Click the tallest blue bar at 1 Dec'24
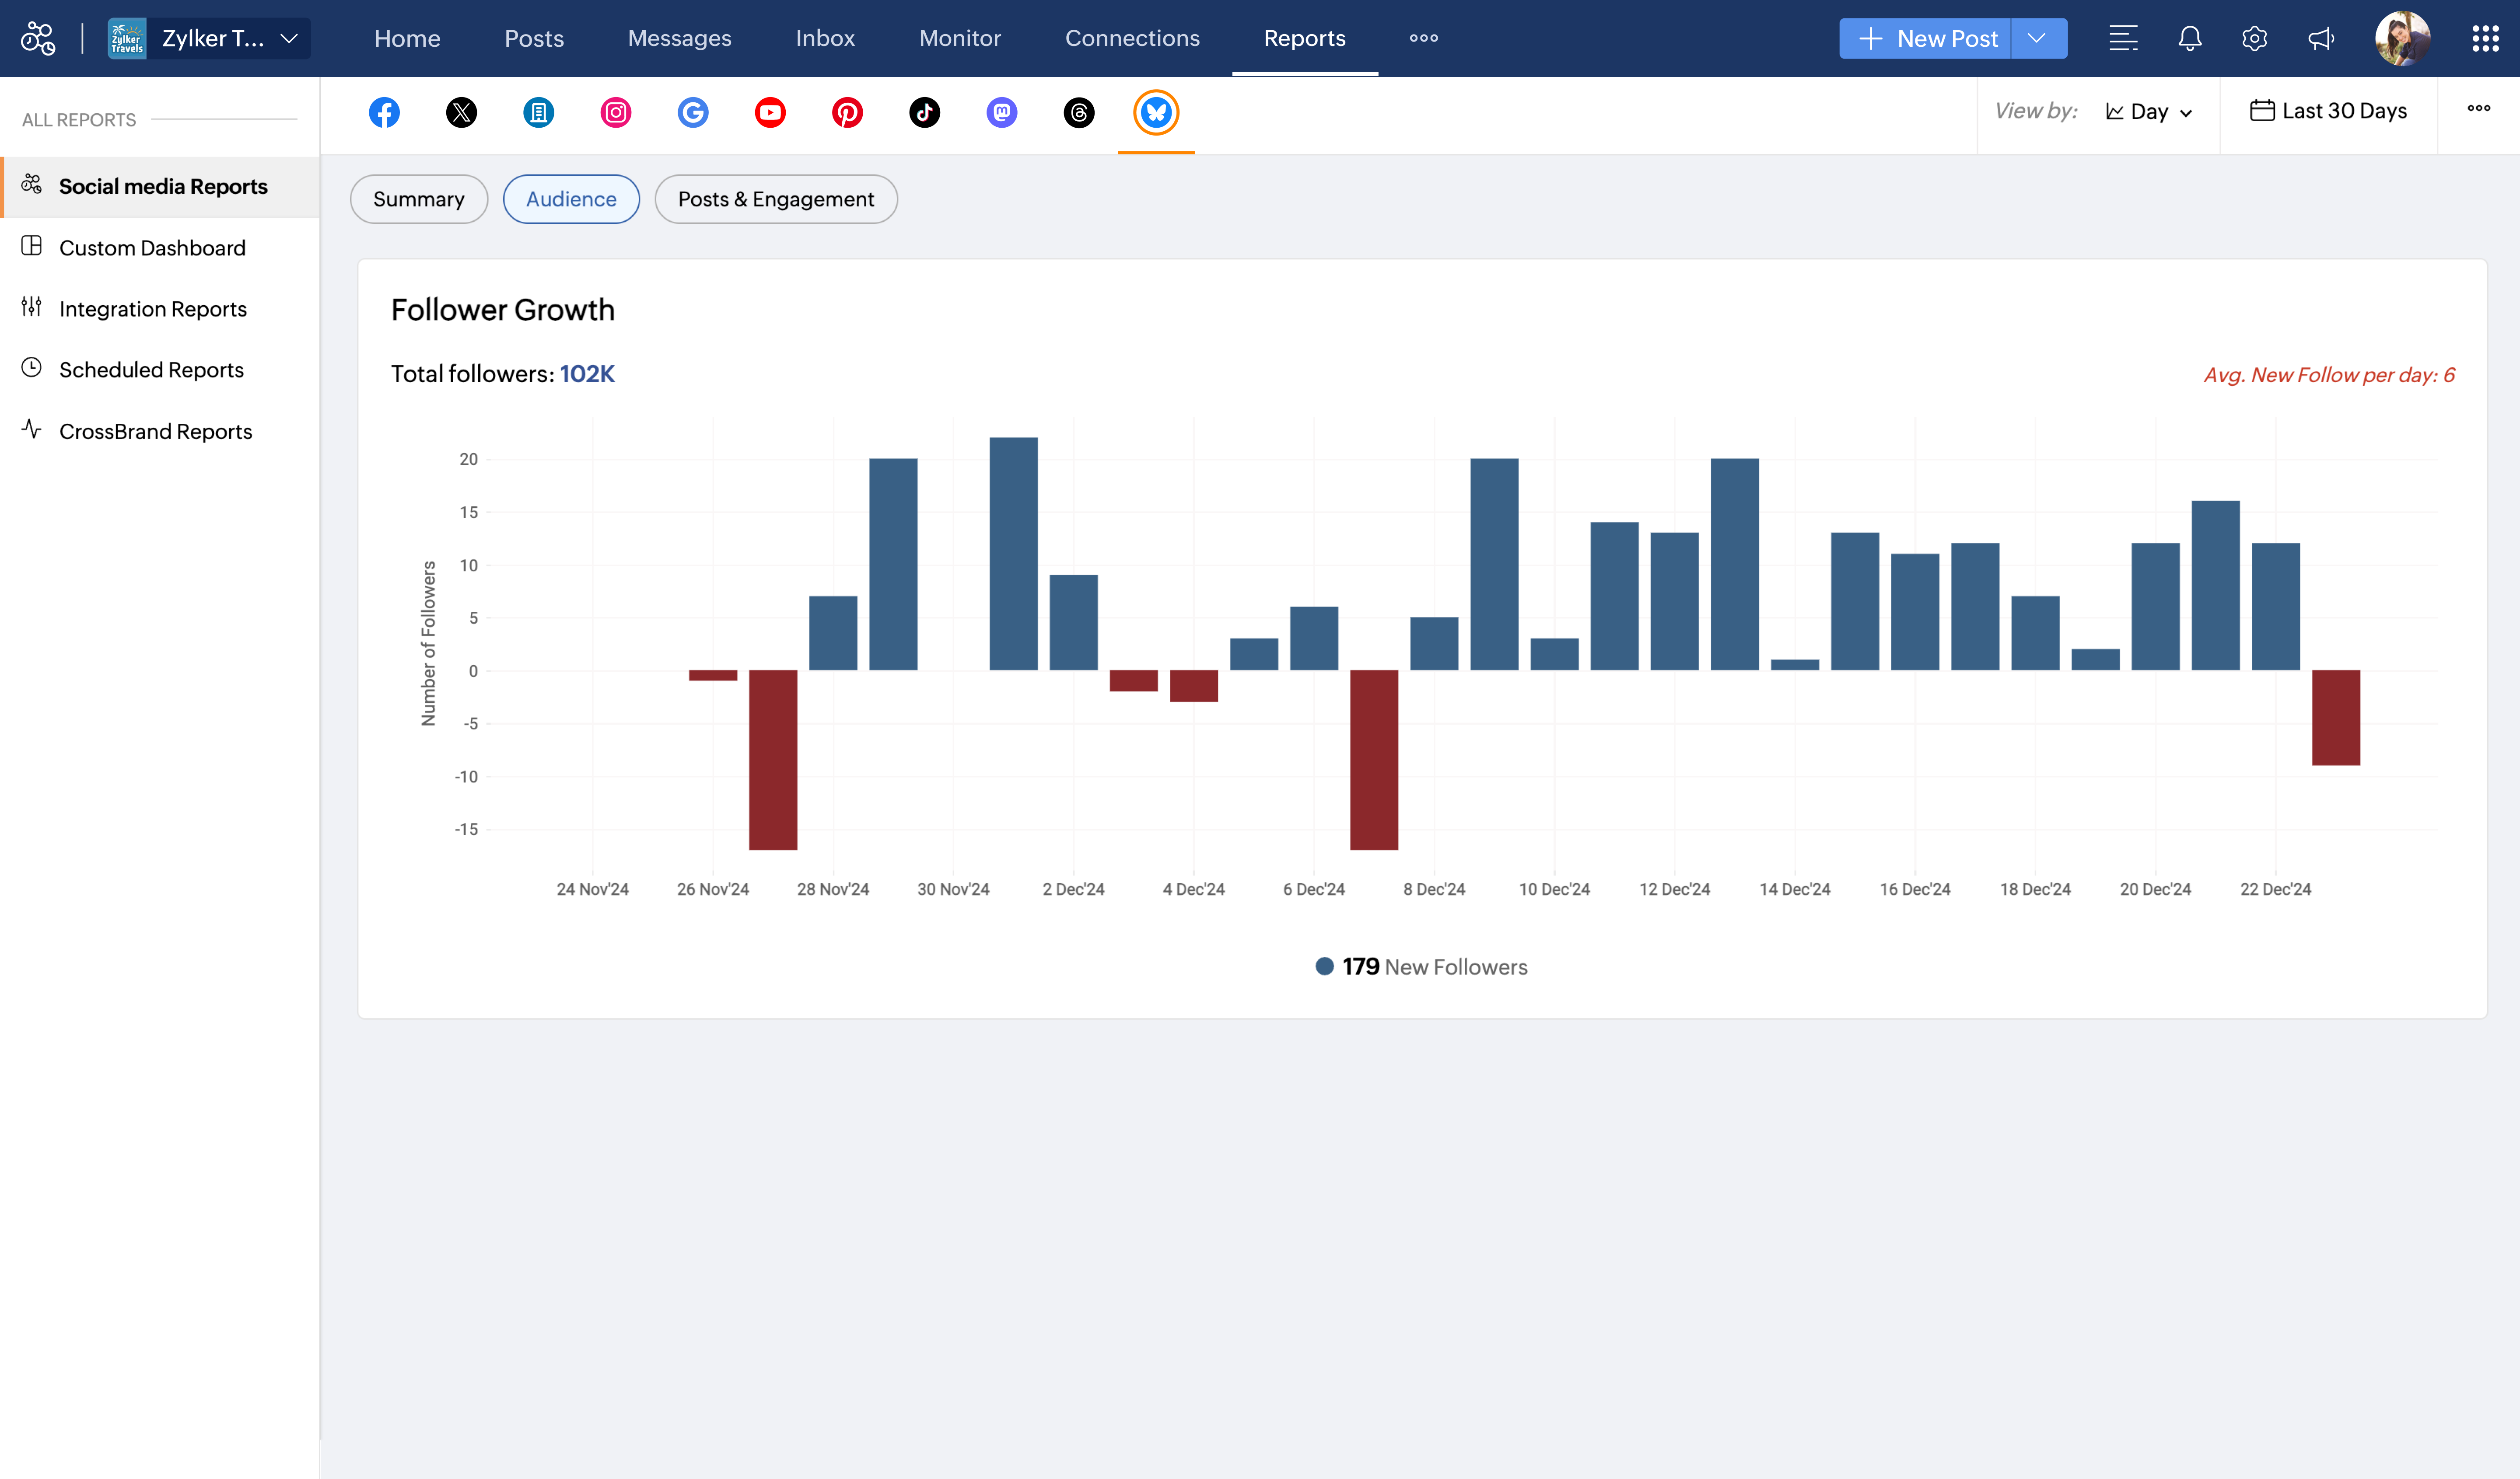 (x=1013, y=554)
